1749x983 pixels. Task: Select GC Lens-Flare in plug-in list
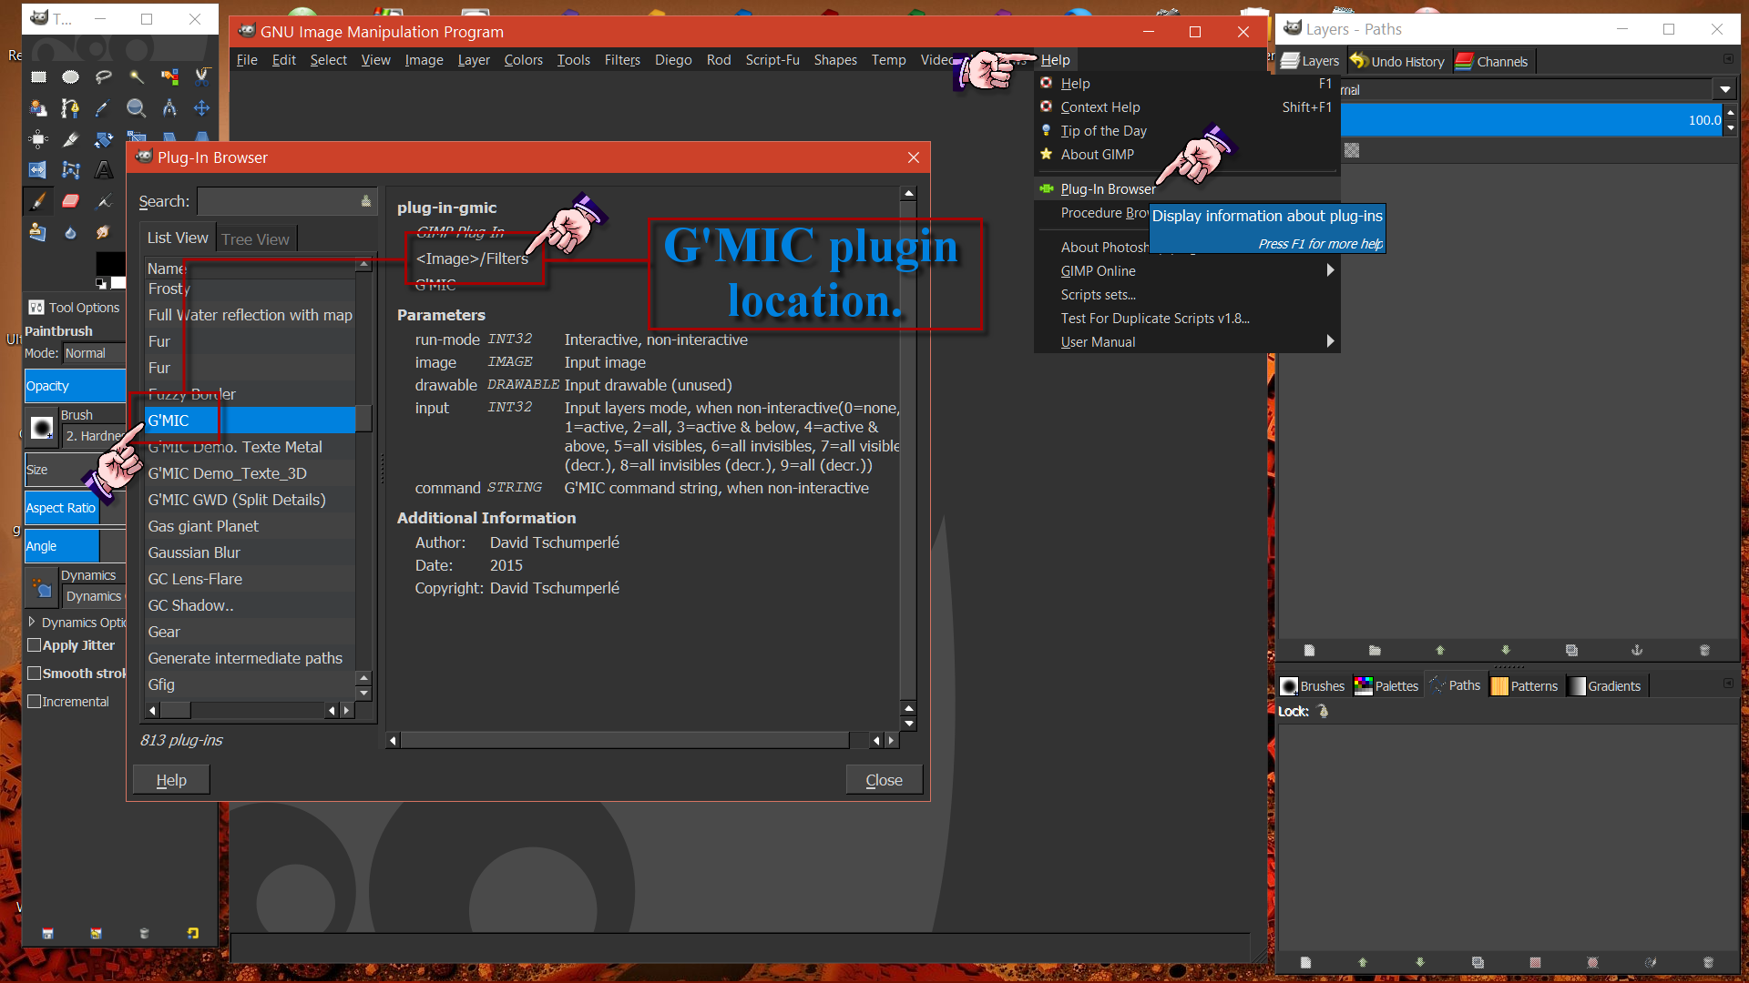tap(250, 579)
